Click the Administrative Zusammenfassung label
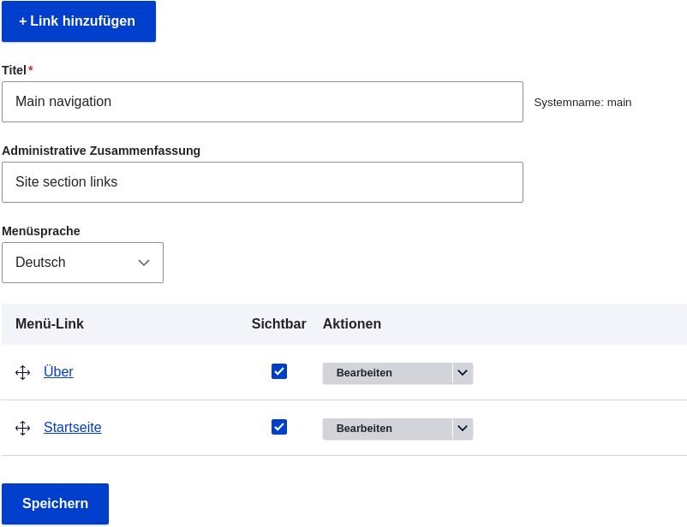 [x=101, y=151]
